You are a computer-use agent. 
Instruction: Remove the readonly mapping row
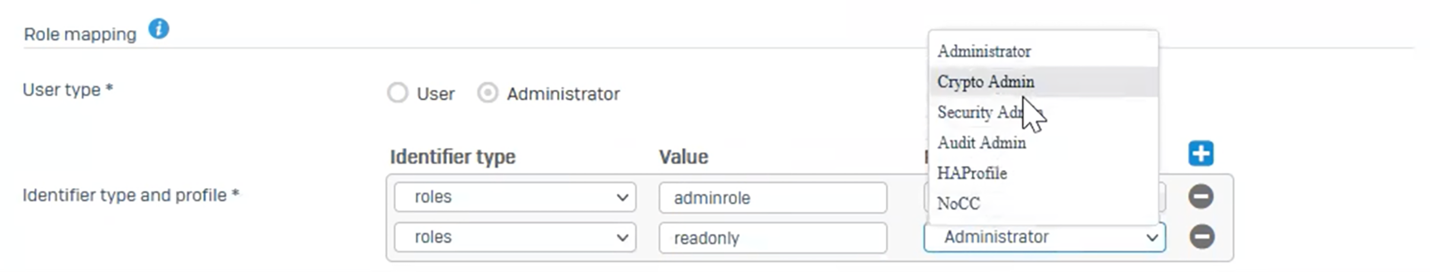1202,237
